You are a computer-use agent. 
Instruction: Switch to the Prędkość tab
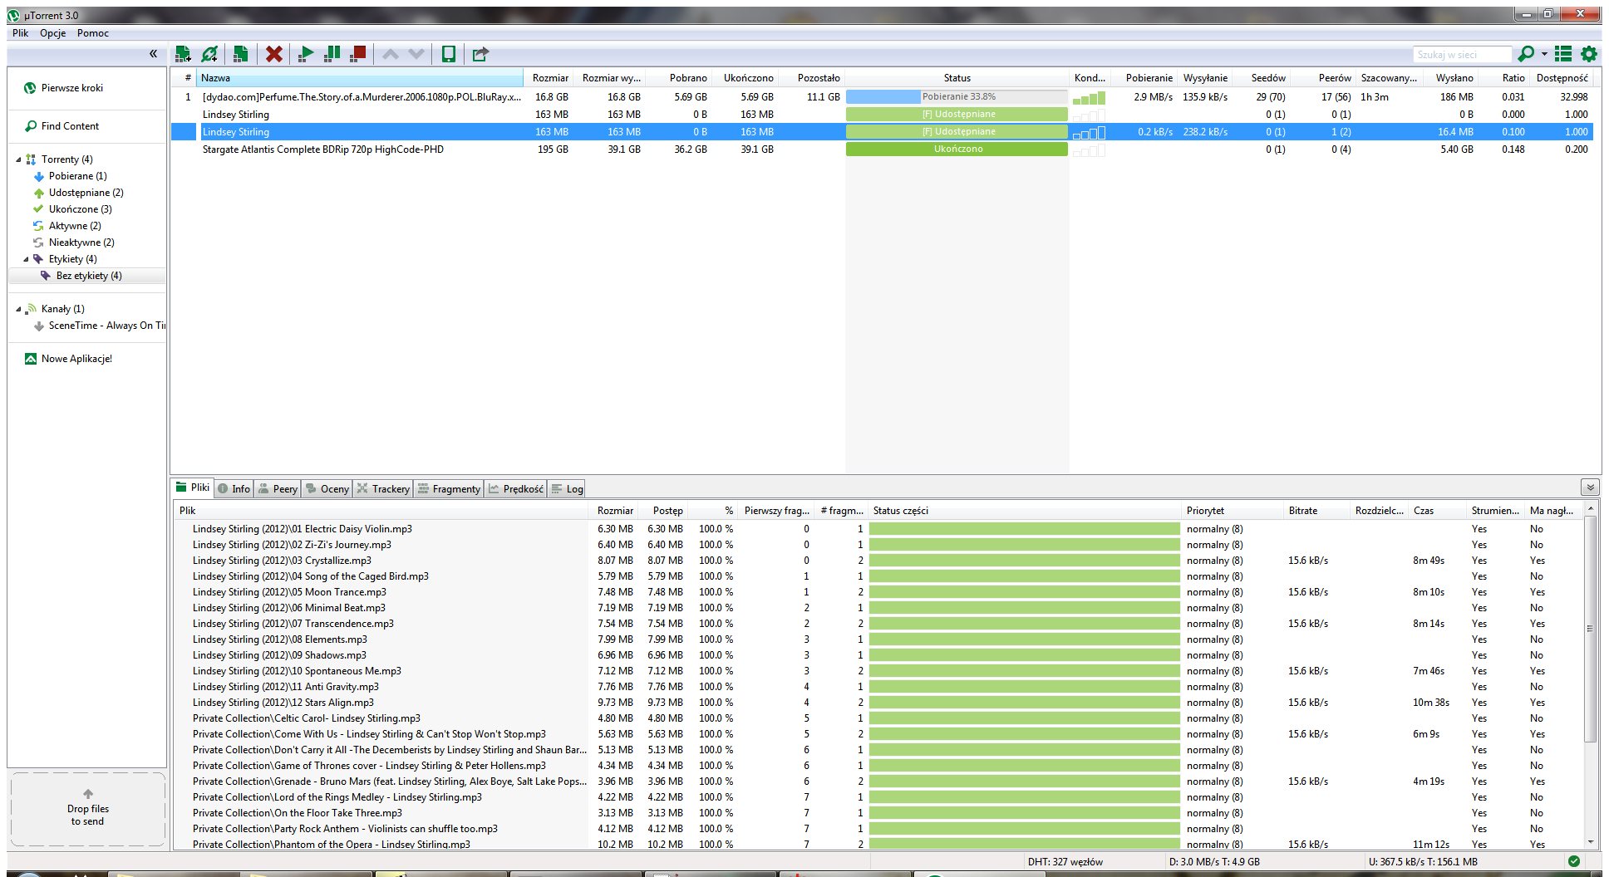[516, 489]
